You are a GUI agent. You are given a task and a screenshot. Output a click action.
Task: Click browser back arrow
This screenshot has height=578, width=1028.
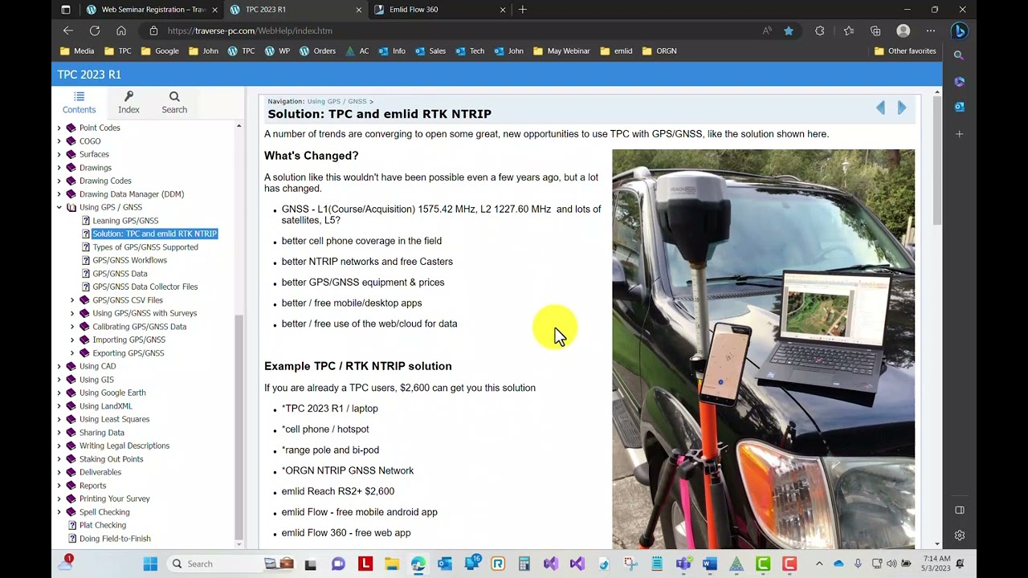(68, 31)
